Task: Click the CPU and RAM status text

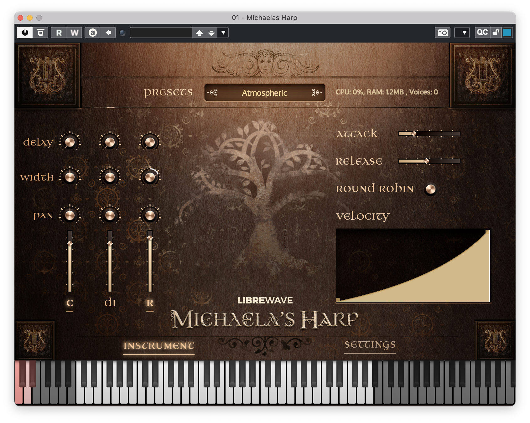Action: pos(387,92)
